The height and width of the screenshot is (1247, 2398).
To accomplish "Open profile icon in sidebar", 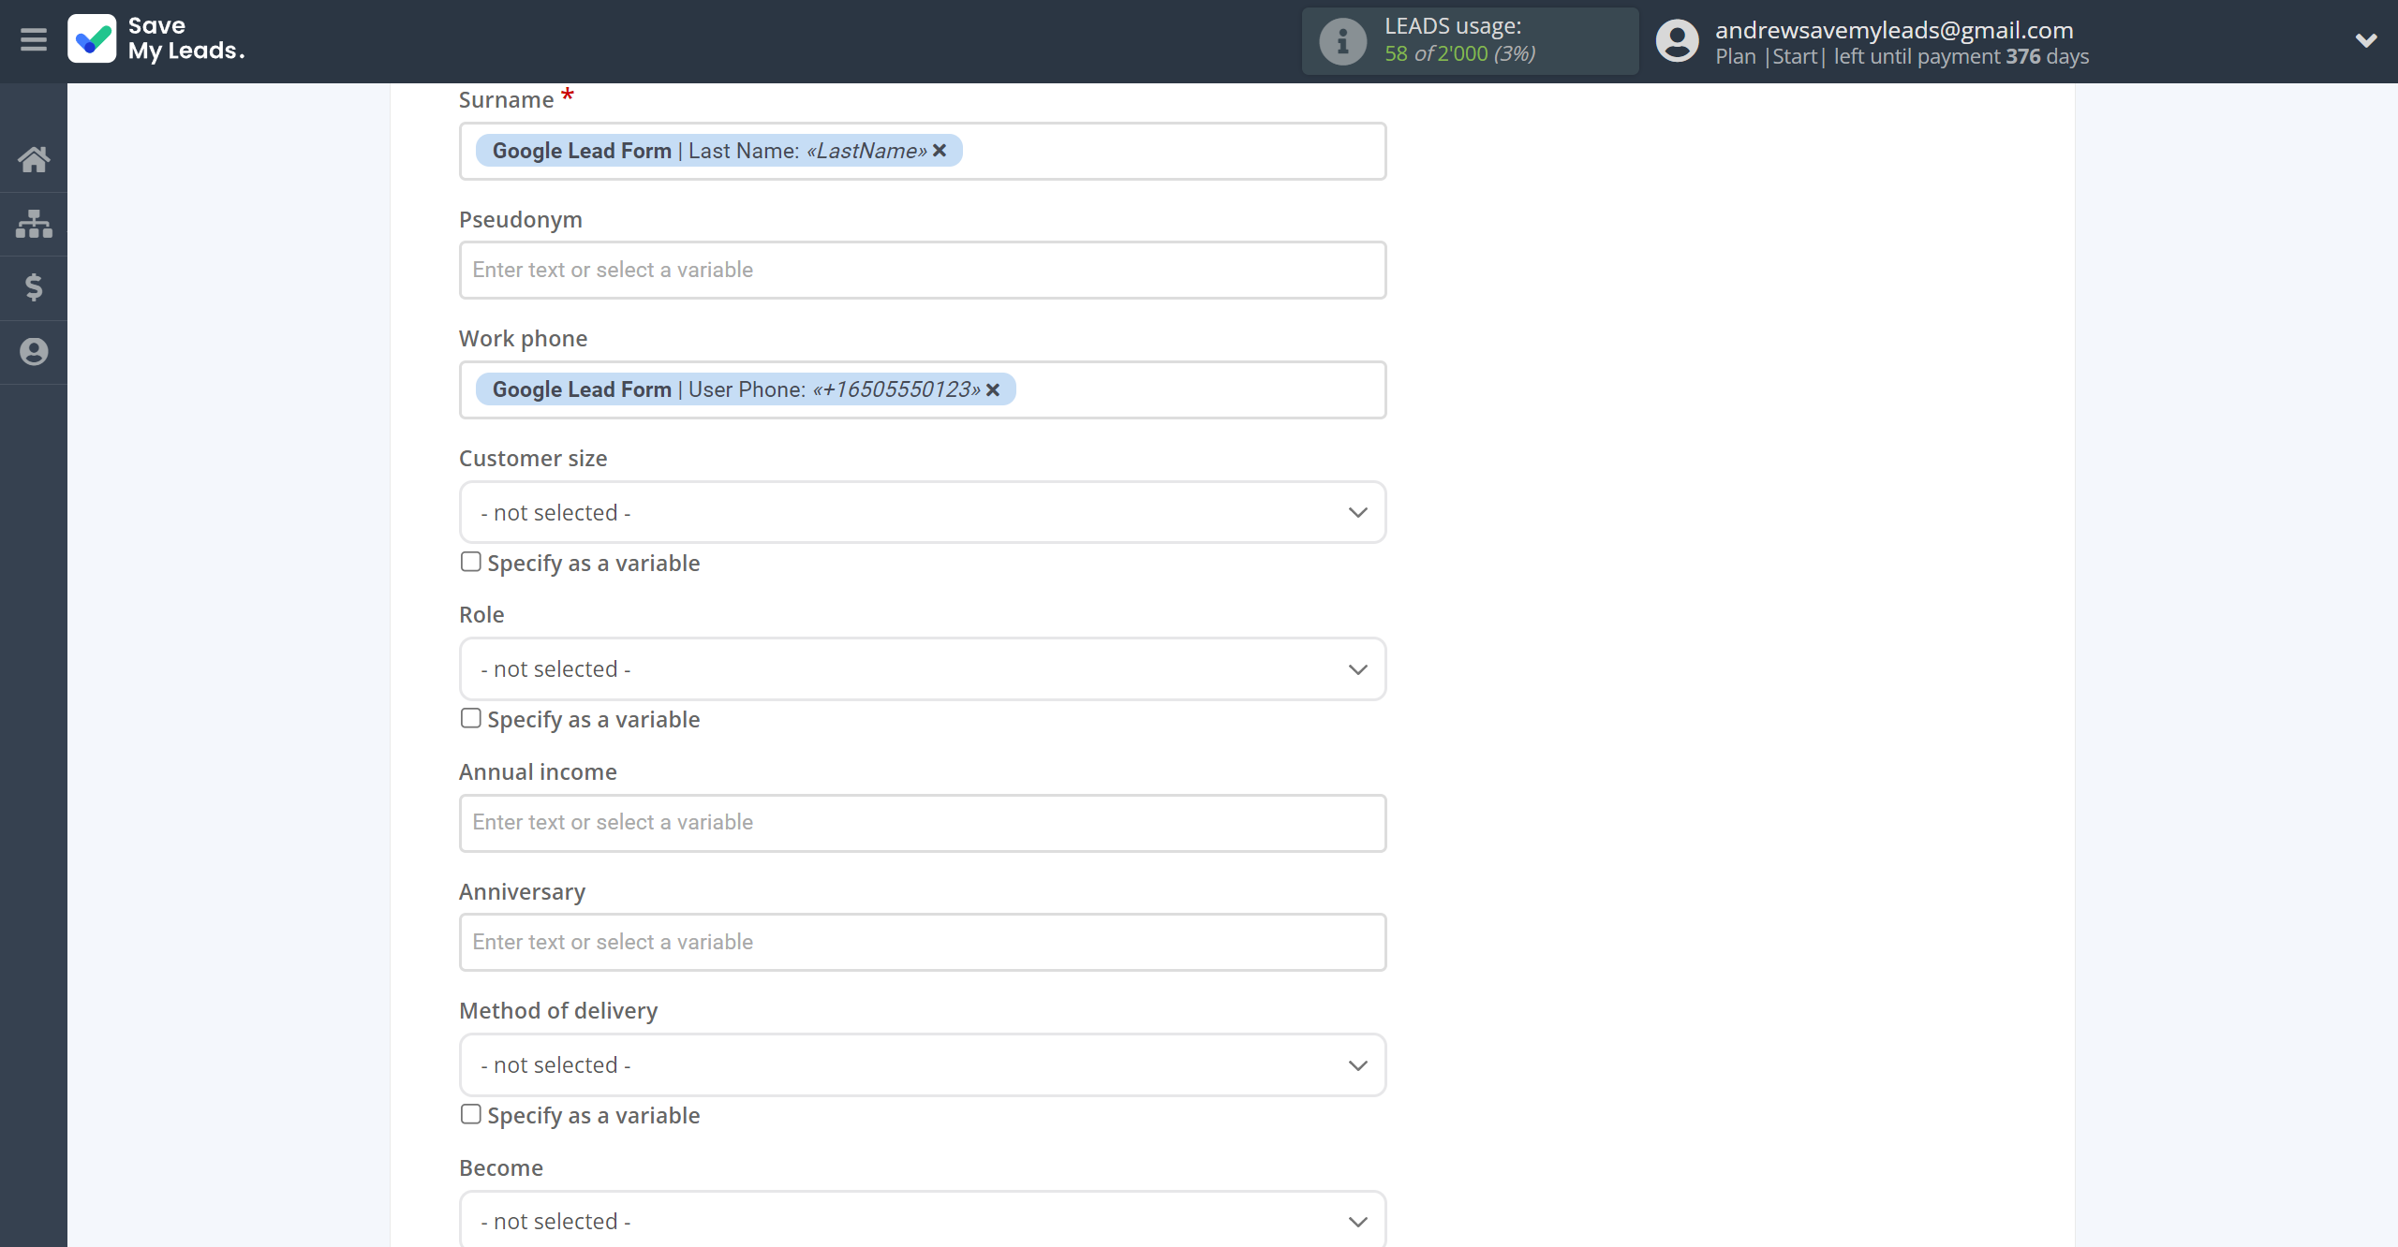I will [x=34, y=352].
